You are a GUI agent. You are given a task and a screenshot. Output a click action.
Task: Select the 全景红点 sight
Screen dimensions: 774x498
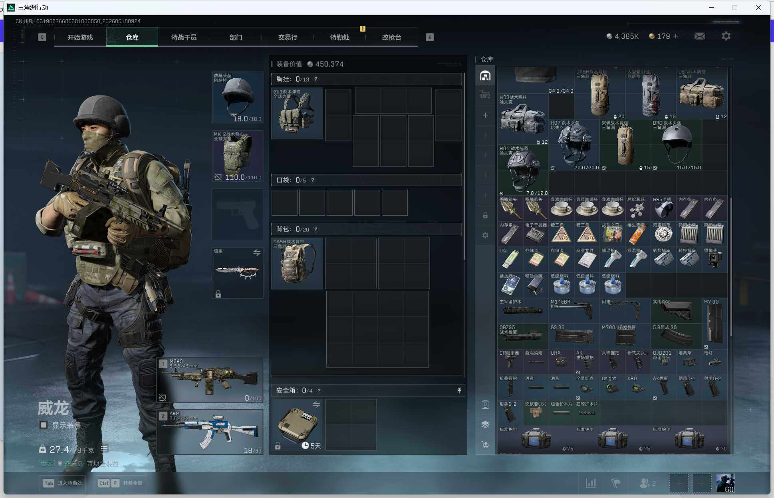coord(587,388)
